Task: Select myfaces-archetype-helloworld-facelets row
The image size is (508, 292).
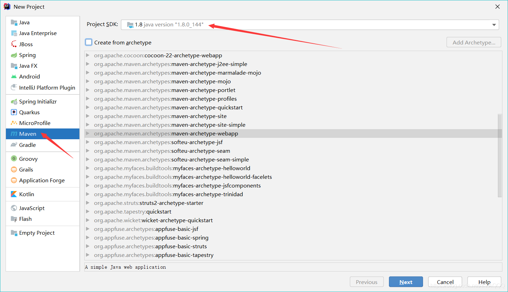Action: [293, 177]
